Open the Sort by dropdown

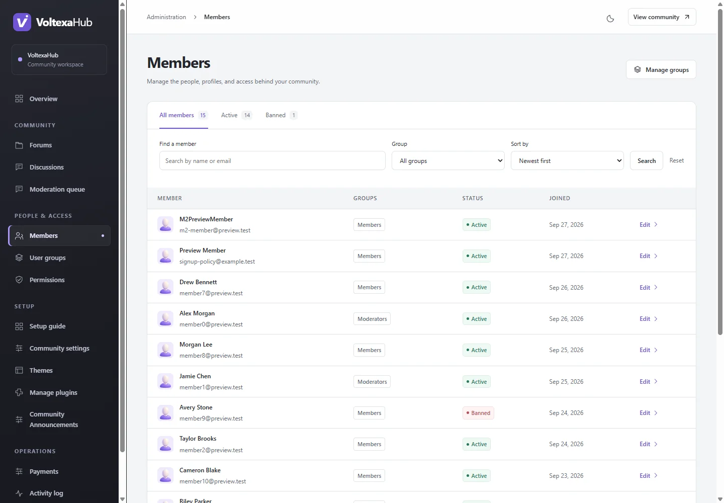[567, 161]
